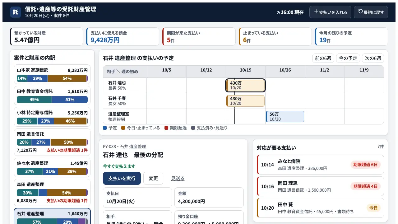Select the 田中 教育資金信託 case
The image size is (398, 224).
pos(52,96)
